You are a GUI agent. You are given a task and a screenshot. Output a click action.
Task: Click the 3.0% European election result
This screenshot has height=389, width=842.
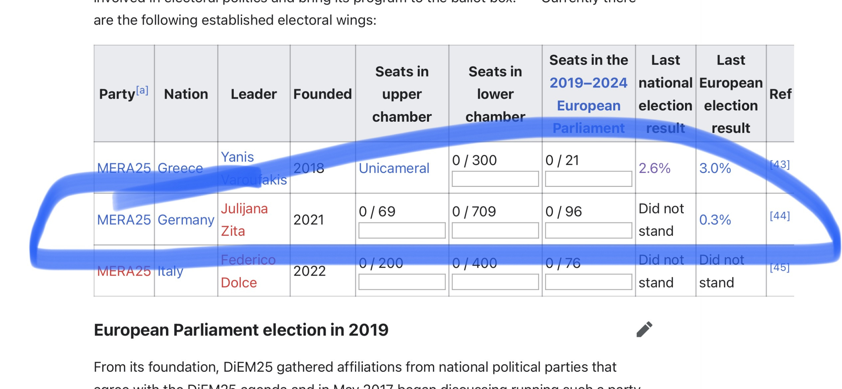click(x=715, y=168)
